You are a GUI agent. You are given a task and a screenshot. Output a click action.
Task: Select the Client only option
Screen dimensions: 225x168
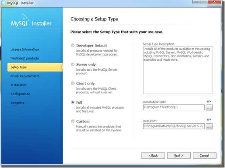73,83
